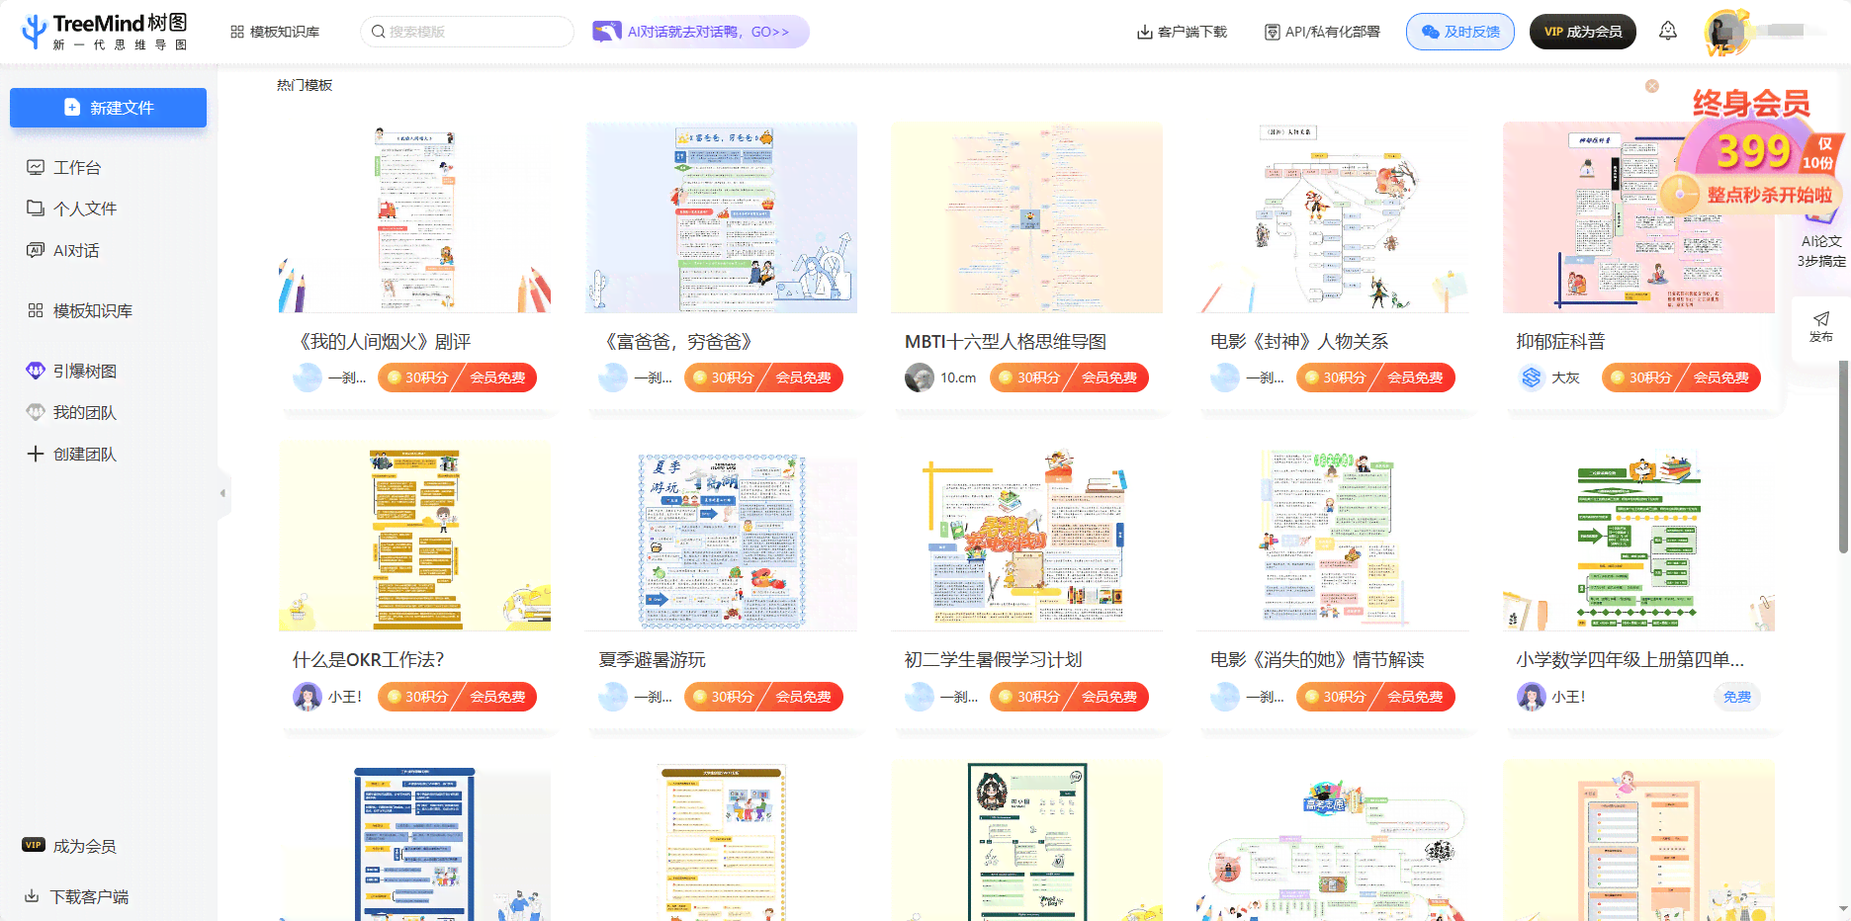Open 模板知识库 in the top navigation

(275, 32)
